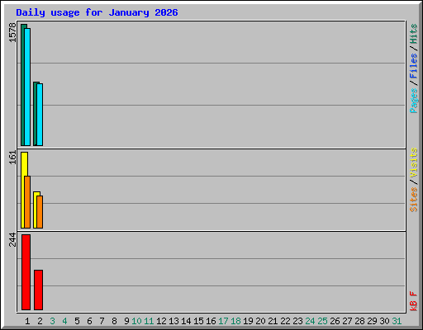Click day label 19 on the axis
Image resolution: width=423 pixels, height=330 pixels.
pos(248,321)
